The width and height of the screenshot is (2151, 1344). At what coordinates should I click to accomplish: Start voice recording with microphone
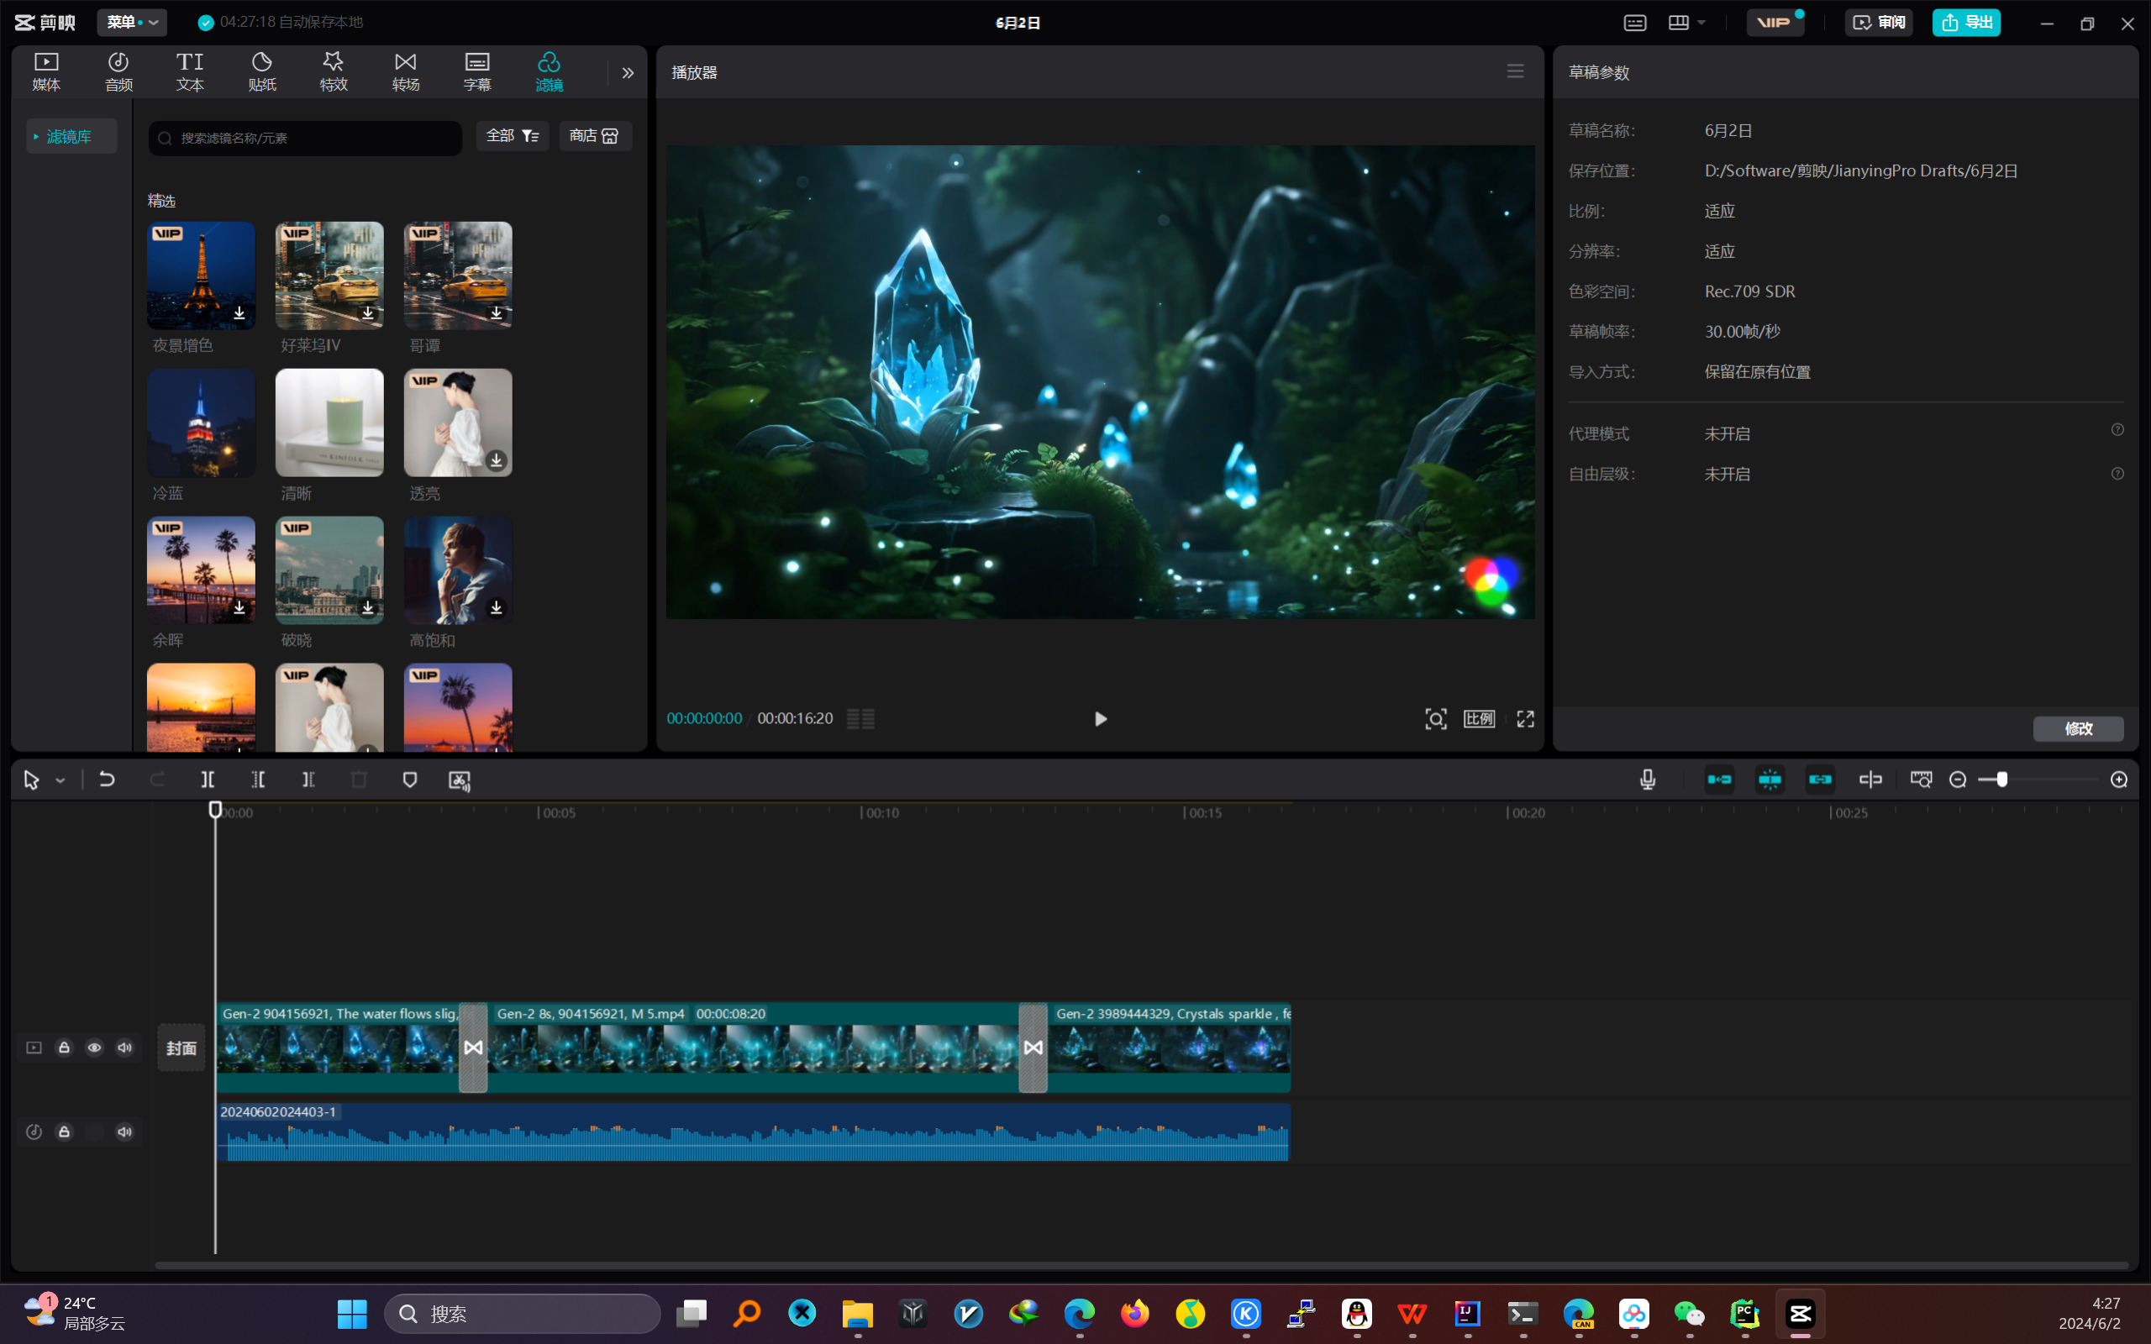pyautogui.click(x=1647, y=780)
